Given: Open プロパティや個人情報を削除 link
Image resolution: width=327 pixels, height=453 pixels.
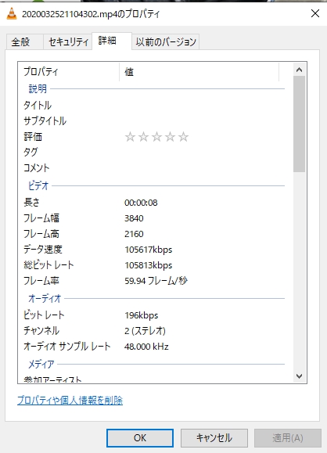Looking at the screenshot, I should pyautogui.click(x=70, y=400).
